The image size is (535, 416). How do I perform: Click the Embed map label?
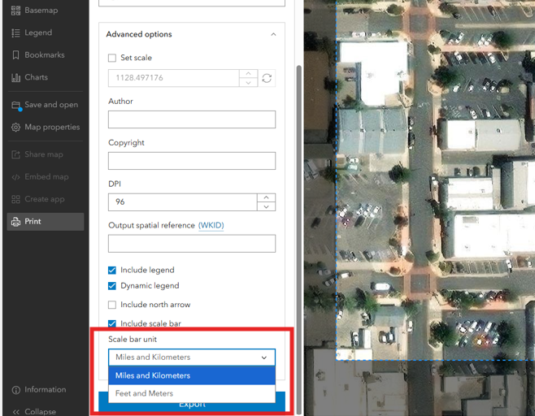tap(46, 177)
